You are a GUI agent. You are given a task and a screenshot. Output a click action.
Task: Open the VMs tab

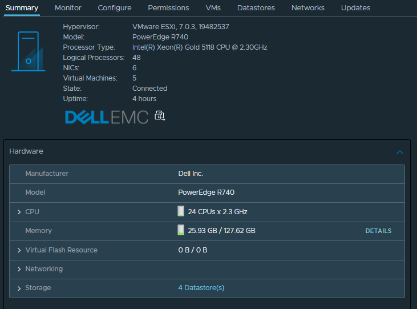point(213,8)
